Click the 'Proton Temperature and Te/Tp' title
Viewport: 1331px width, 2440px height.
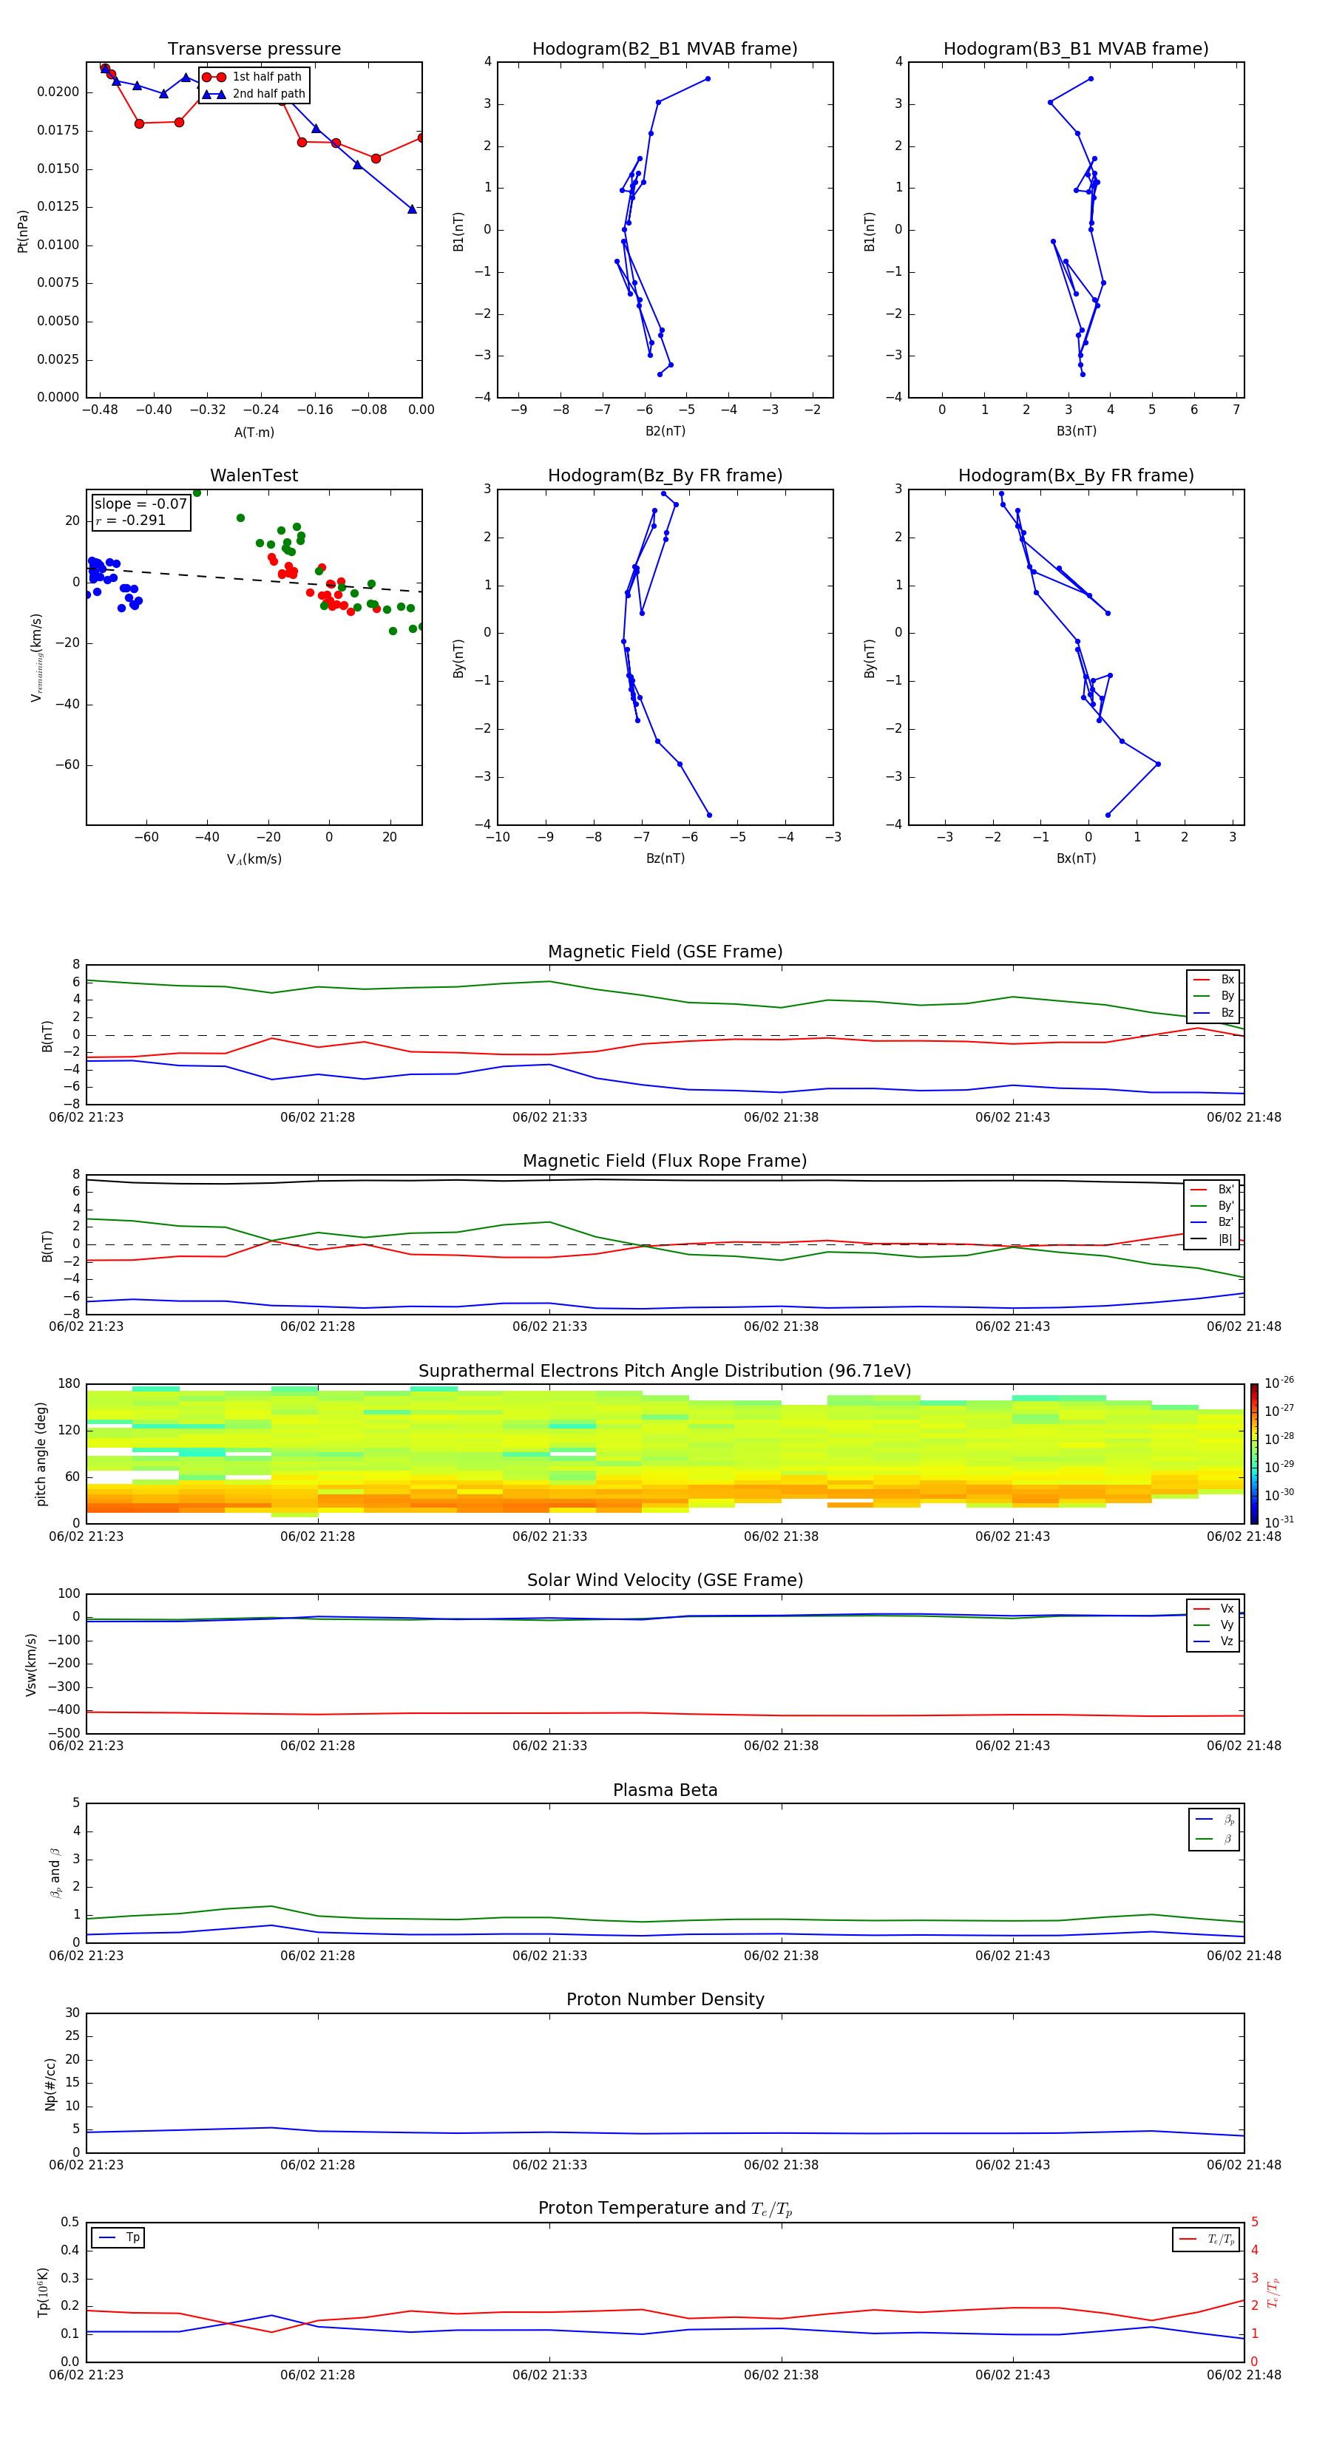point(665,2209)
